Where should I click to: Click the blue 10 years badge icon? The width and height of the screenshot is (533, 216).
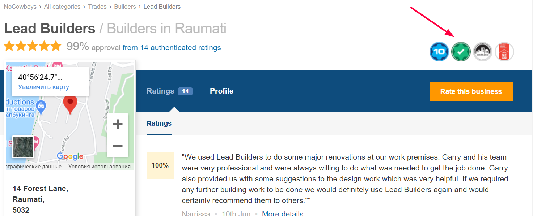coord(439,52)
